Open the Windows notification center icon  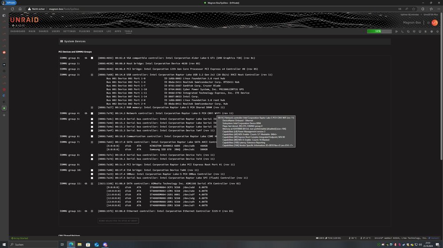point(437,244)
